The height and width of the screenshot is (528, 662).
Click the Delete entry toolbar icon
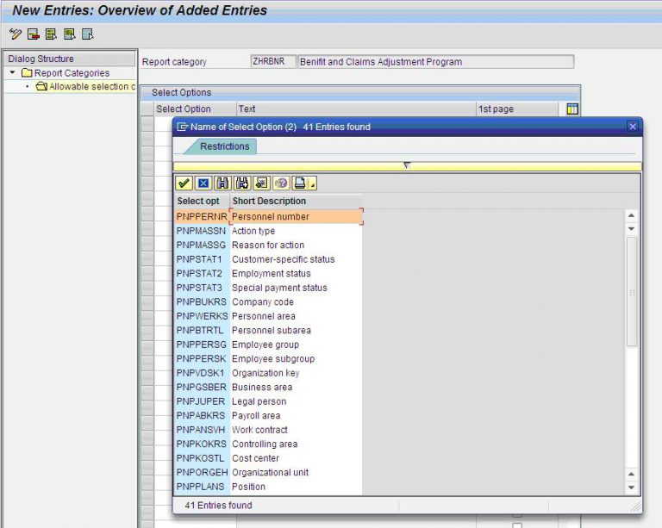pyautogui.click(x=34, y=34)
